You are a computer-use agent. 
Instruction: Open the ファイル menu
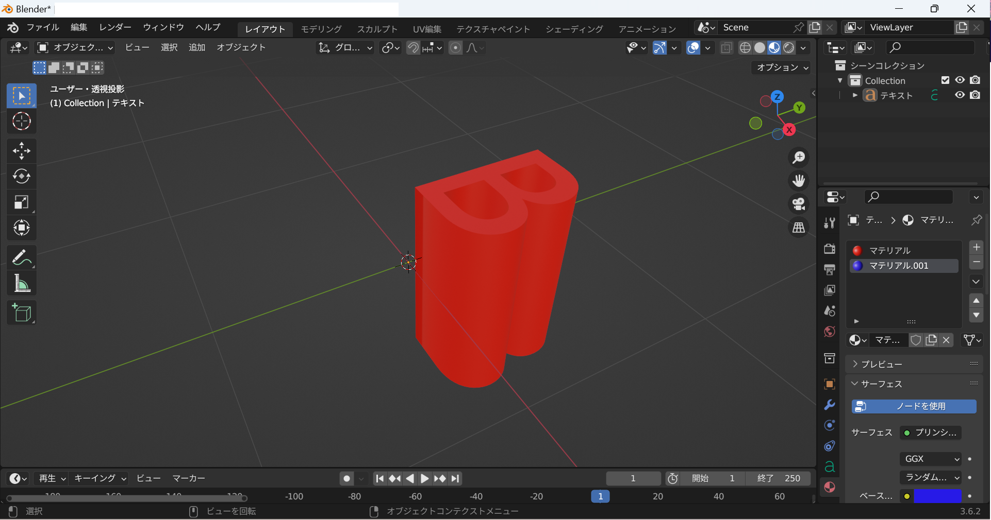pos(43,27)
